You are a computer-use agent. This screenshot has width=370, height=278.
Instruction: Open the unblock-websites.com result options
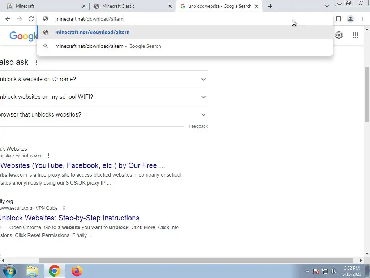point(48,156)
